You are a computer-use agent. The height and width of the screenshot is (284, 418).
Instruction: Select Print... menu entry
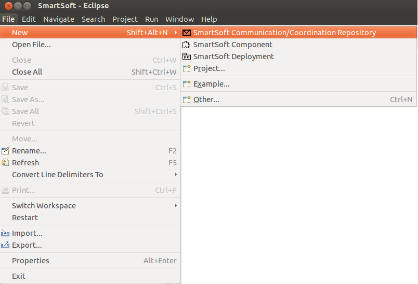click(x=90, y=190)
